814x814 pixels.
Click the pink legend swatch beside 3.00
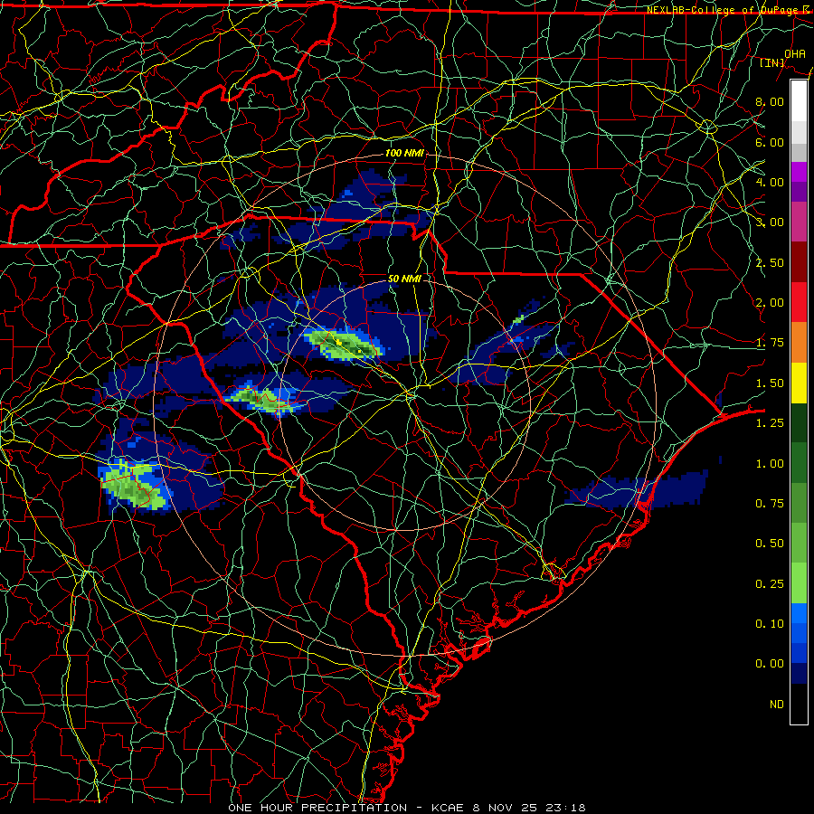tap(799, 222)
